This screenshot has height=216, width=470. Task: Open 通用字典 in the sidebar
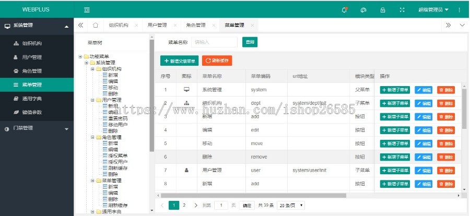31,98
